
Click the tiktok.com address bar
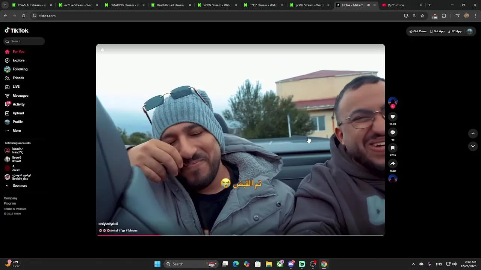coord(214,16)
